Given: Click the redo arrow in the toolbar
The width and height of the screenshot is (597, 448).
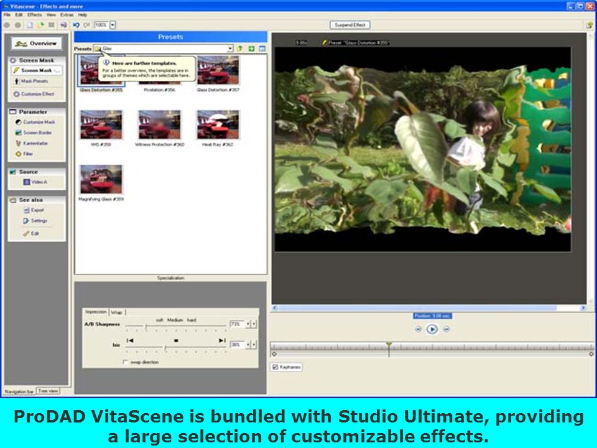Looking at the screenshot, I should point(87,25).
